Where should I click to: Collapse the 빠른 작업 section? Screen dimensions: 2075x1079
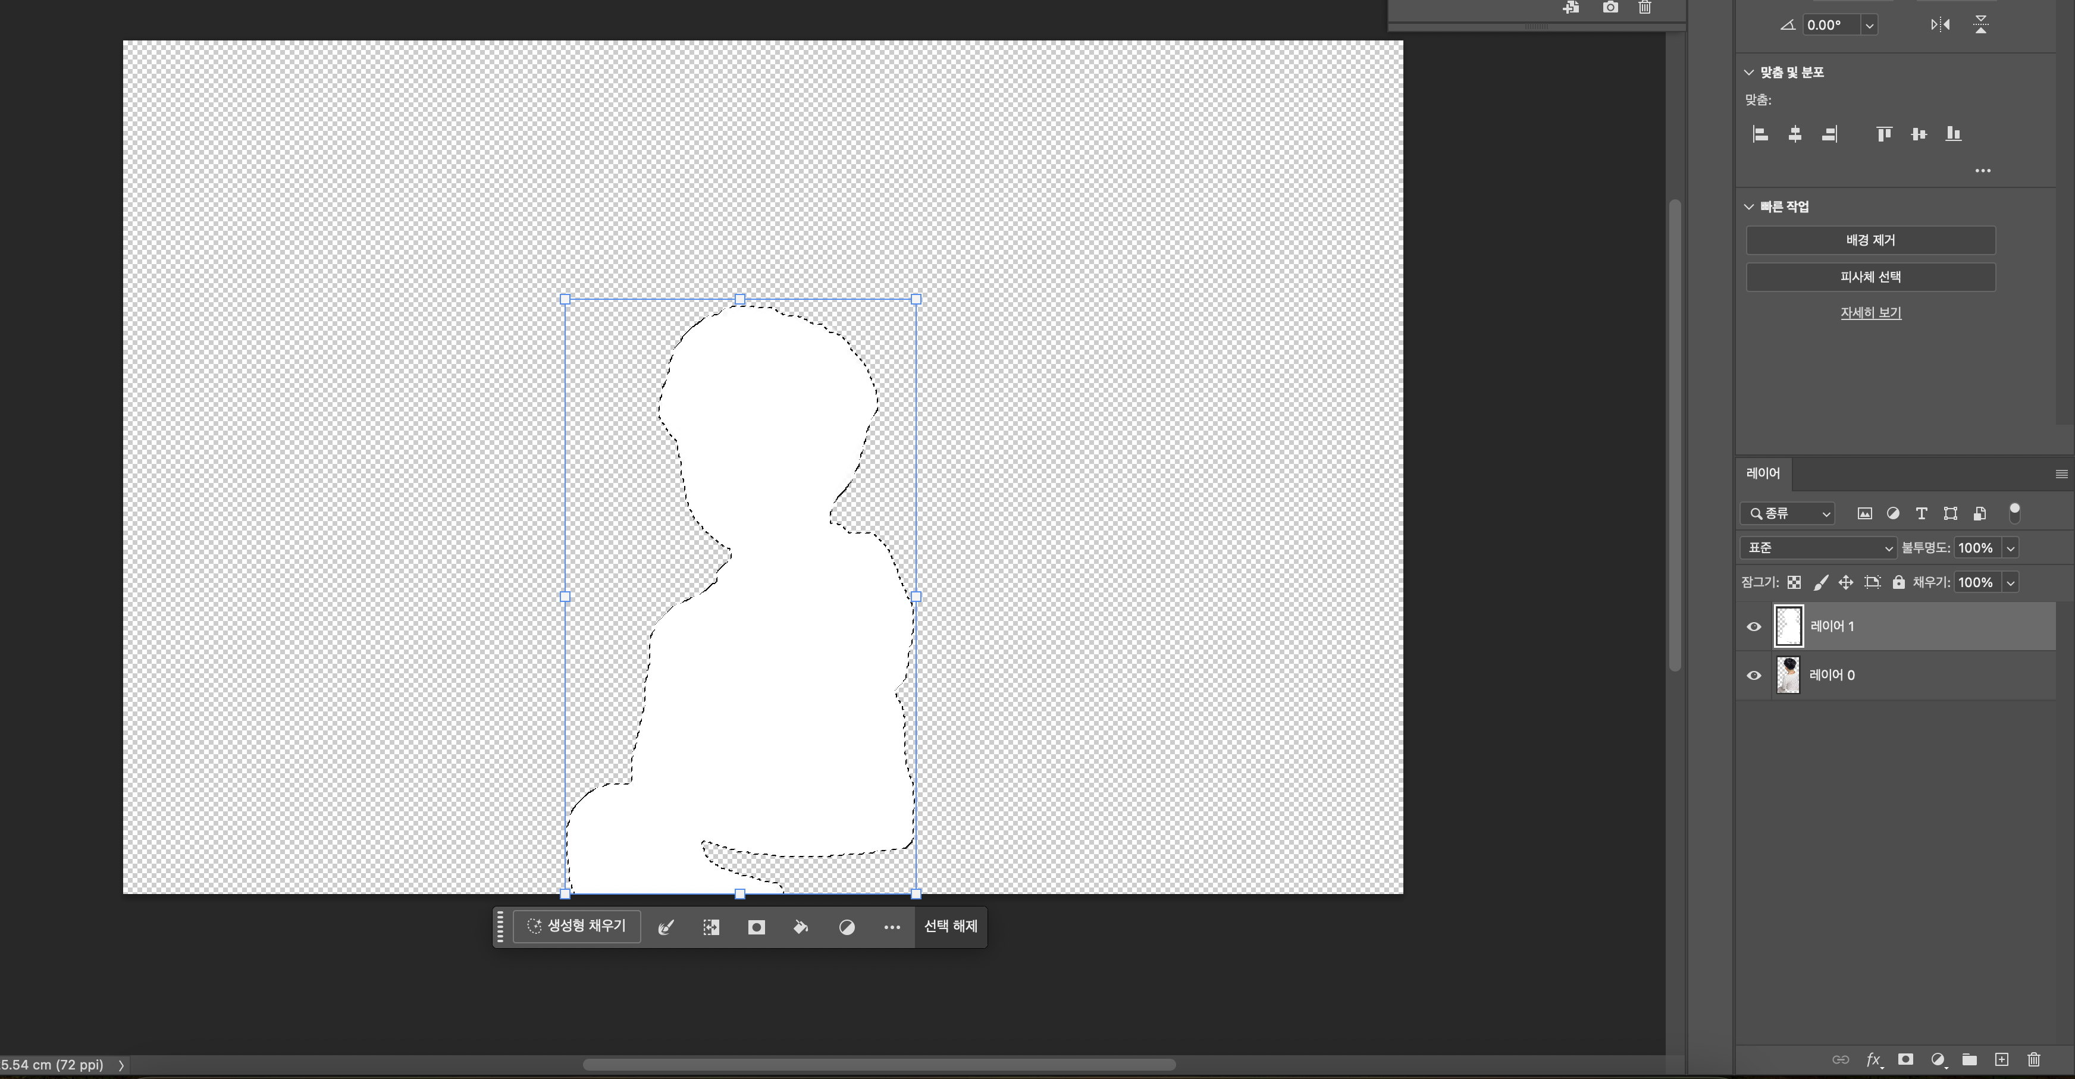point(1749,207)
